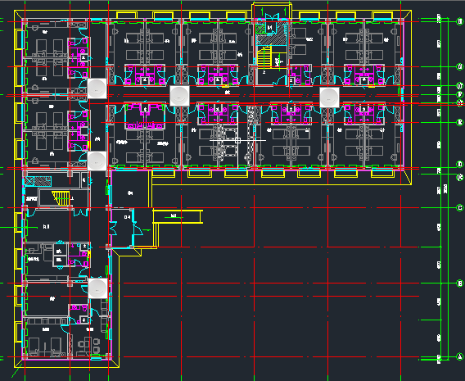
Task: Click the grid axis bubble labeled G
Action: tap(460, 66)
